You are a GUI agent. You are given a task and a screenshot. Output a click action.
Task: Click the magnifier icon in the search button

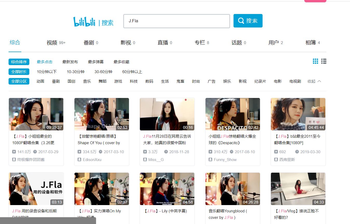(x=241, y=21)
